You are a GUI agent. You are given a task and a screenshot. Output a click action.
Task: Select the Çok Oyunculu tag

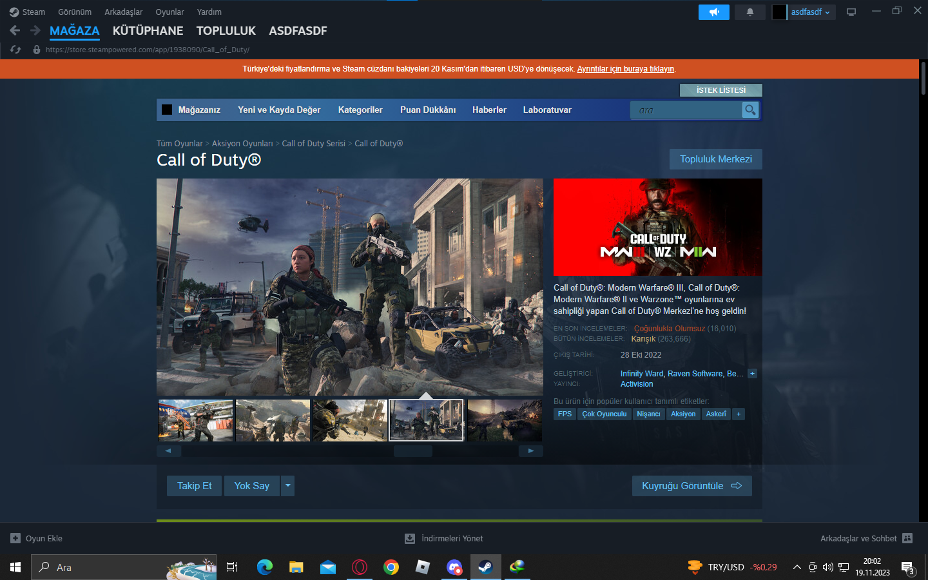point(604,414)
